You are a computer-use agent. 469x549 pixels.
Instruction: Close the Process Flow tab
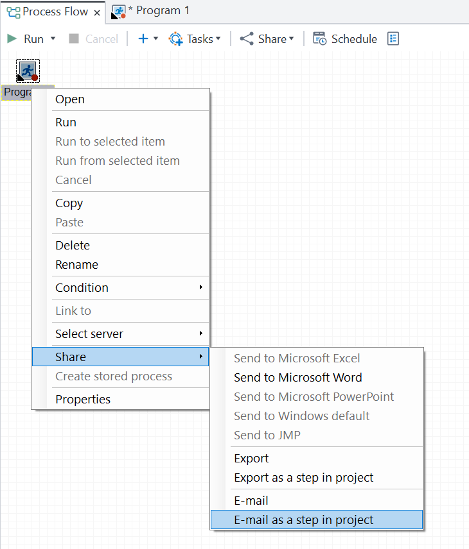pyautogui.click(x=96, y=12)
